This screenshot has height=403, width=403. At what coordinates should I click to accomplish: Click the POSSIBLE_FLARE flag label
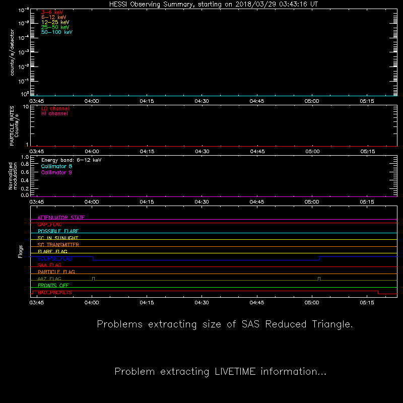[58, 231]
